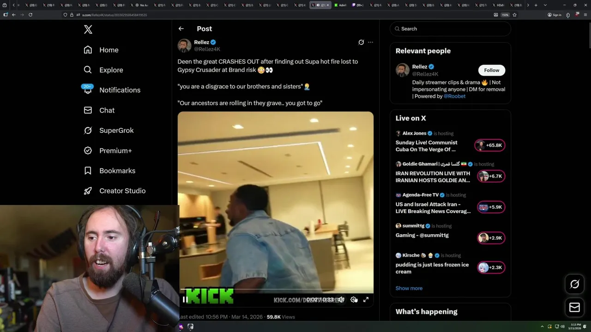Viewport: 591px width, 332px height.
Task: Open a new browser tab
Action: coord(536,5)
